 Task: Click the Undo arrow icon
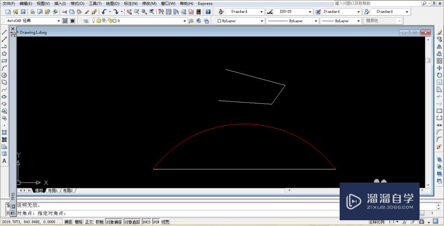pyautogui.click(x=105, y=12)
